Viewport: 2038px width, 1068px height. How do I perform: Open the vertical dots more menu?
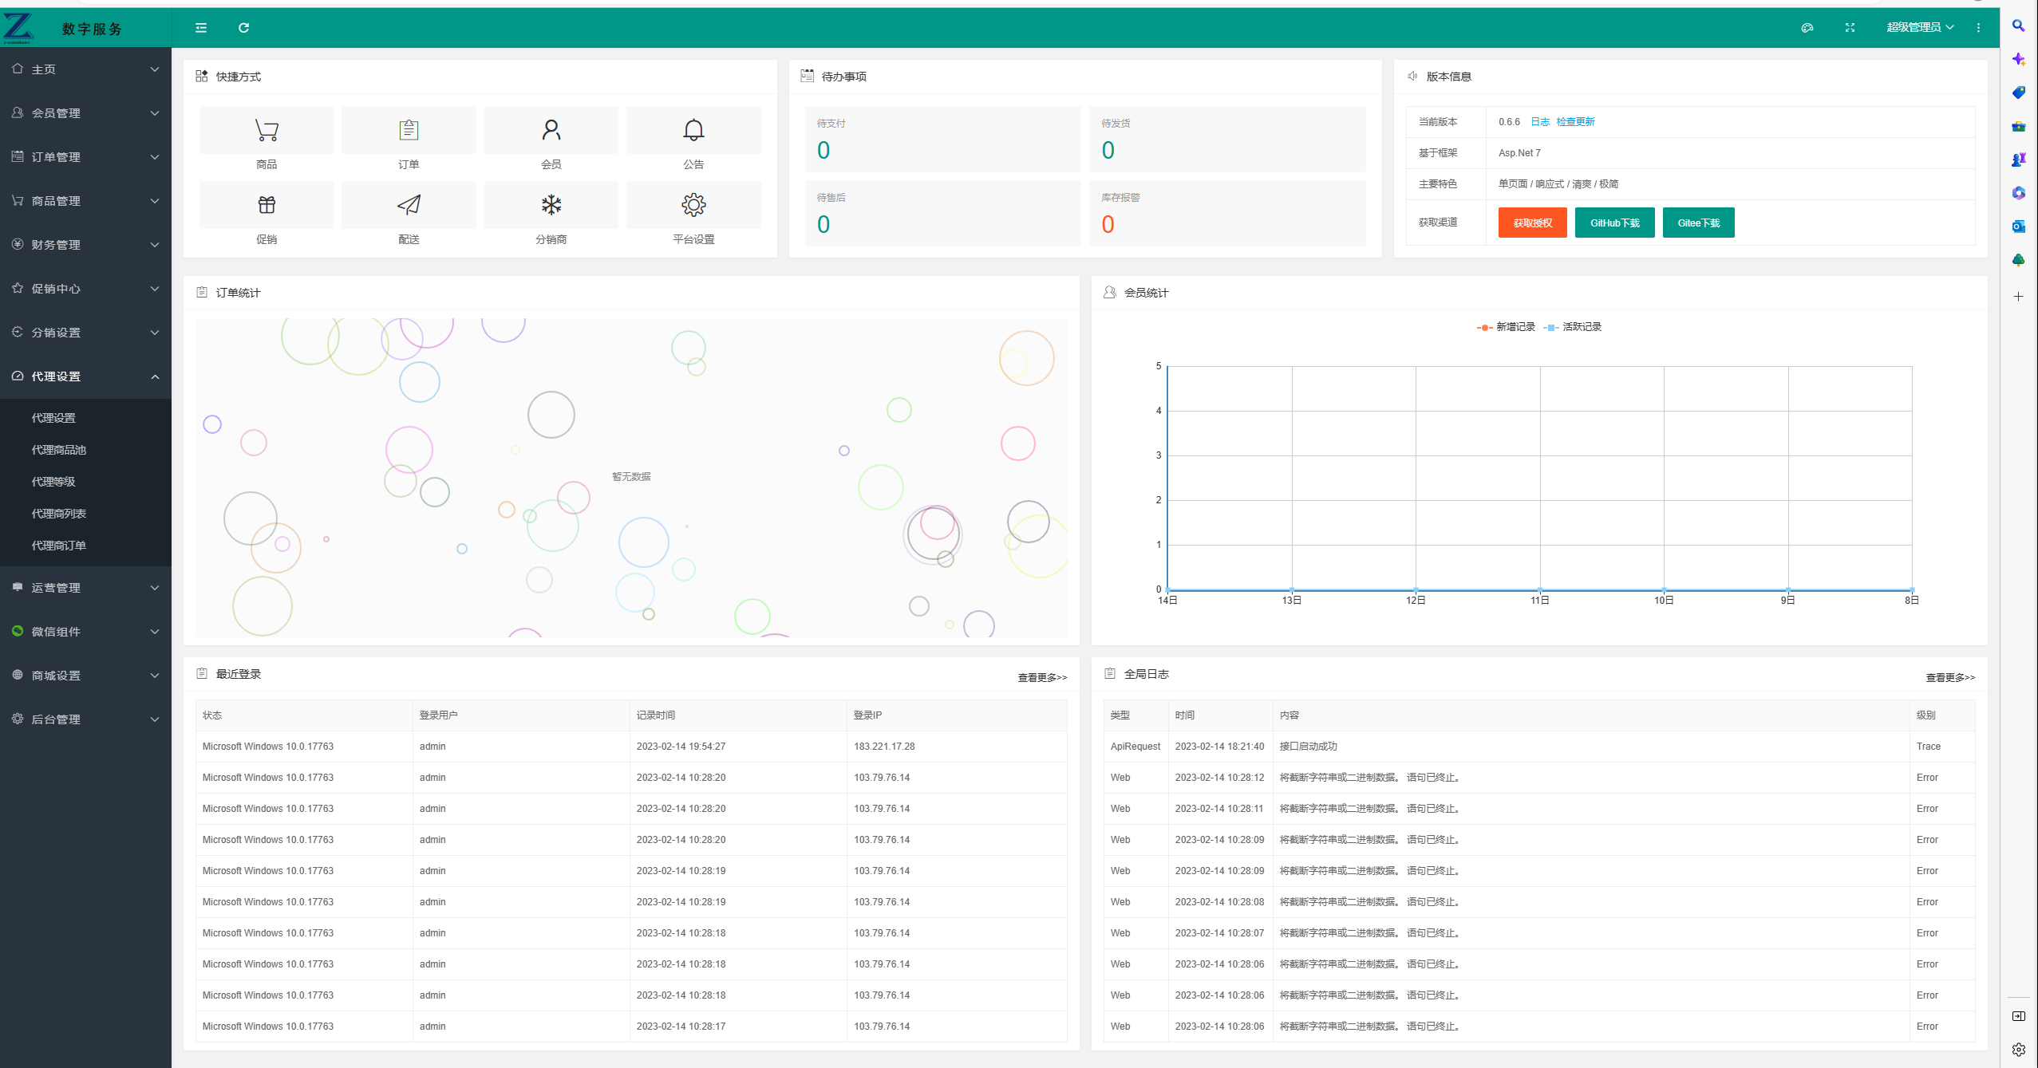point(1978,28)
